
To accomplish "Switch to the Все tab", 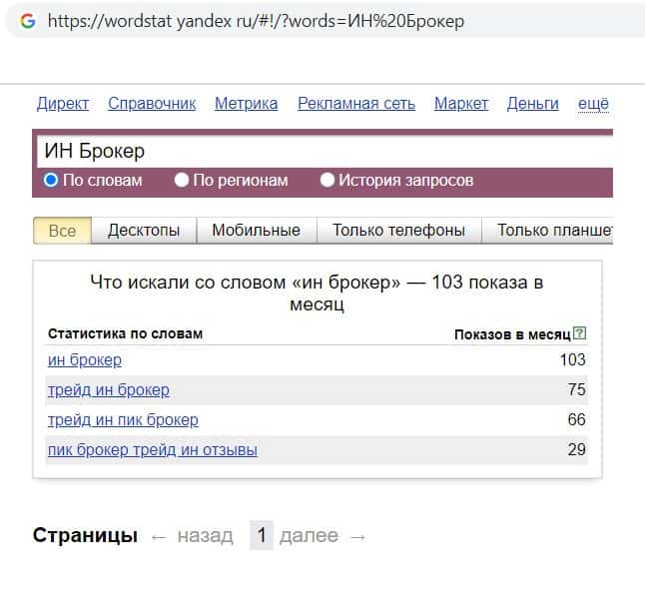I will [x=62, y=231].
